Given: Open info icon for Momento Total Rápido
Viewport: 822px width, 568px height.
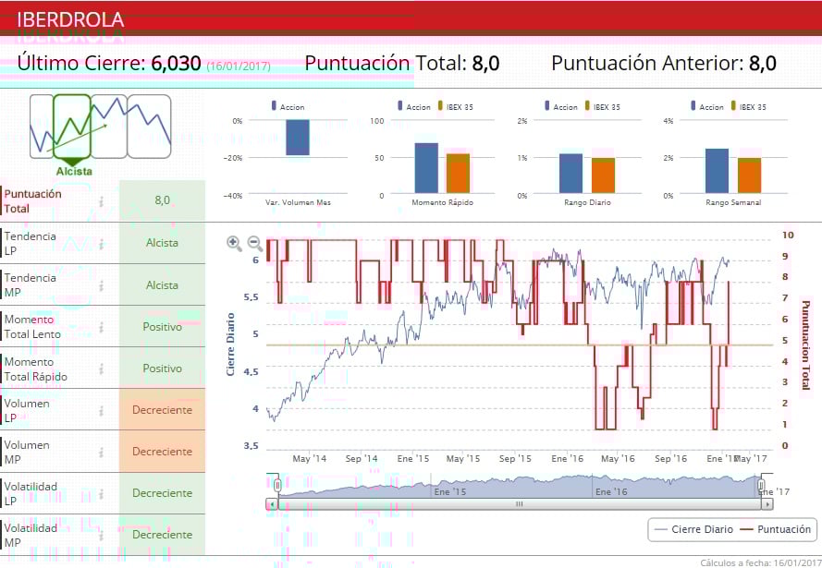Looking at the screenshot, I should point(101,369).
